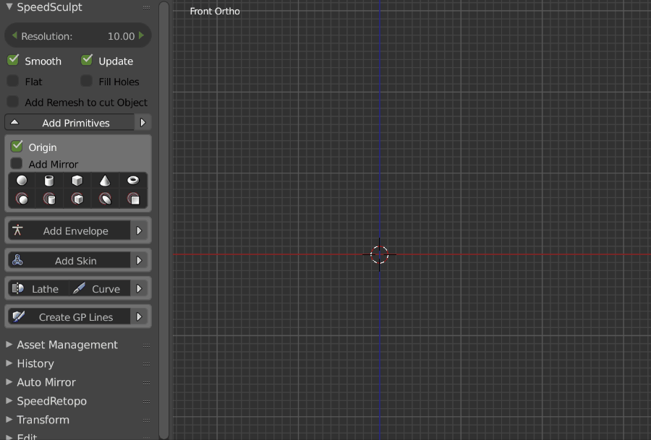The image size is (651, 440).
Task: Click the Resolution 10.00 value field
Action: [x=78, y=35]
